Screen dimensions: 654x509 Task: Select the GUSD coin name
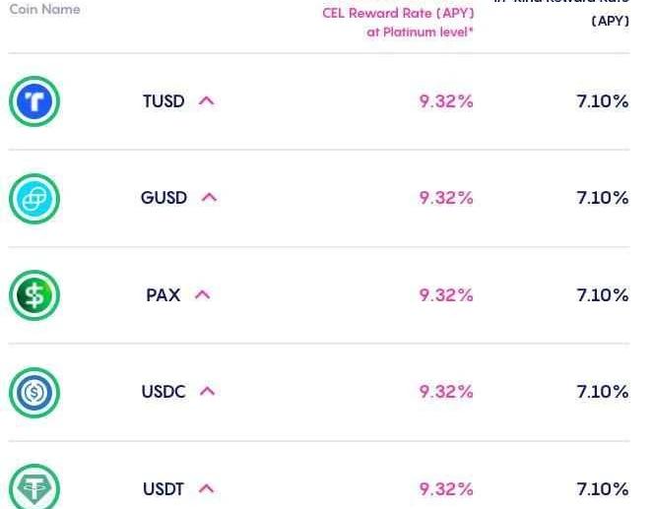tap(163, 198)
